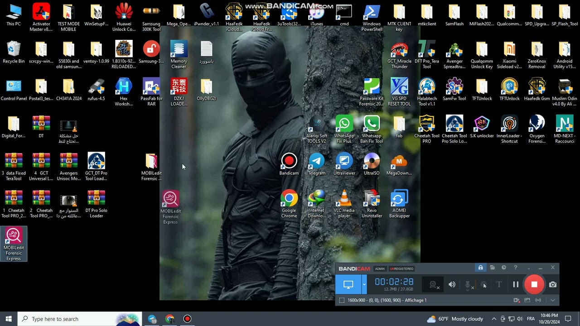Viewport: 580px width, 326px height.
Task: Focus the taskbar search box
Action: pos(80,319)
